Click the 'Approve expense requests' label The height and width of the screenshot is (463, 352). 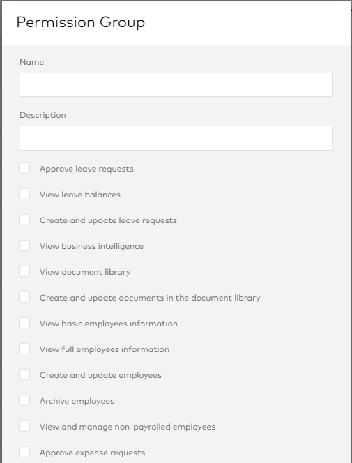92,453
